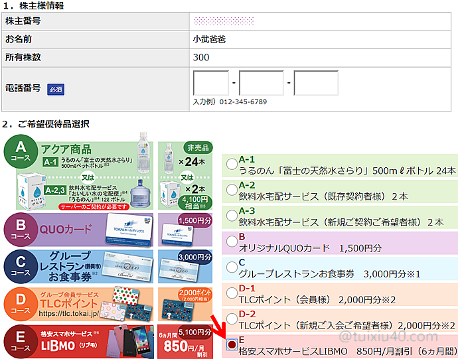Click the A-1 green tag in the aqua banner
Image resolution: width=458 pixels, height=359 pixels.
click(x=50, y=162)
